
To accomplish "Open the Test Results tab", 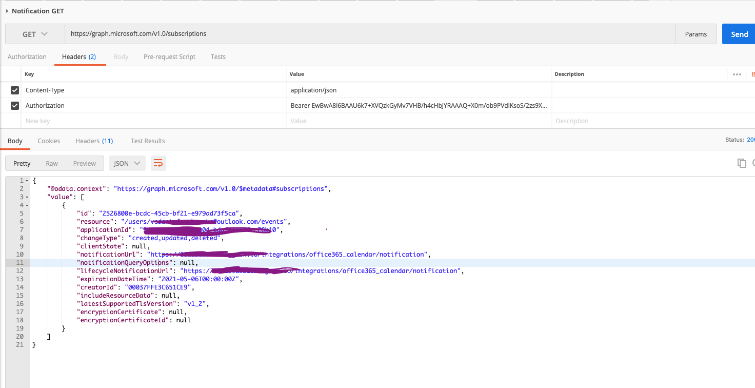I will click(x=148, y=141).
